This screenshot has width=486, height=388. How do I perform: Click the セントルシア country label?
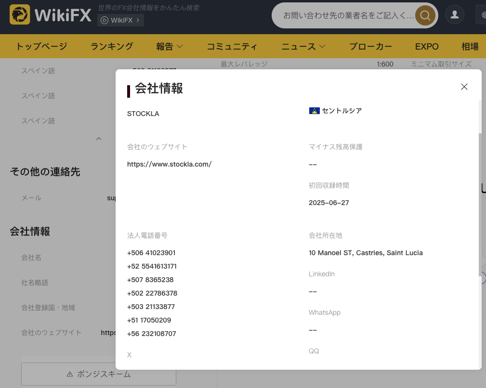point(342,111)
